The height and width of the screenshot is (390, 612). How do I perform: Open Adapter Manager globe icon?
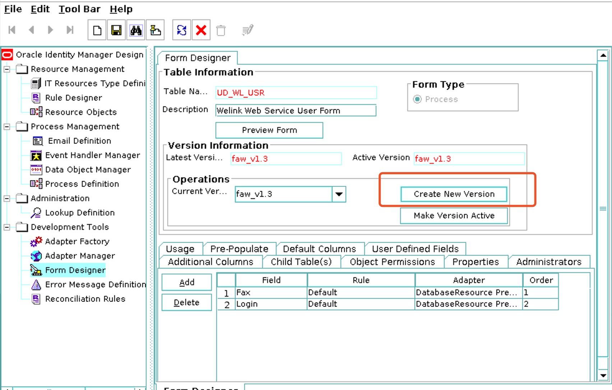click(36, 256)
